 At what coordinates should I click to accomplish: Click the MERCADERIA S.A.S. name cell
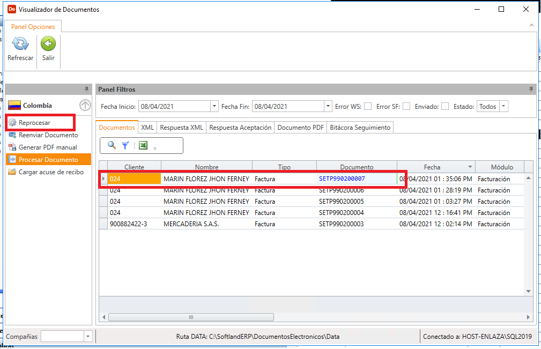[x=206, y=224]
